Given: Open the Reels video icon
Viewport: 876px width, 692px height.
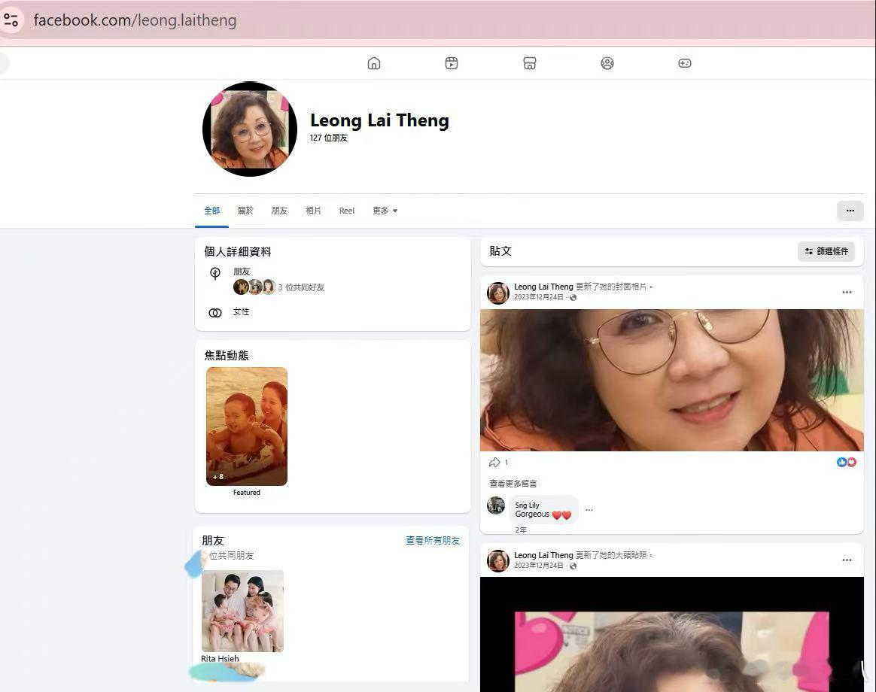Looking at the screenshot, I should pyautogui.click(x=452, y=63).
